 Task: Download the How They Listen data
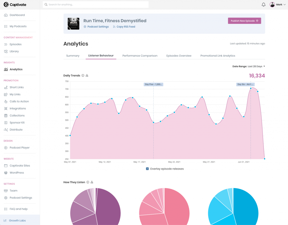click(92, 182)
